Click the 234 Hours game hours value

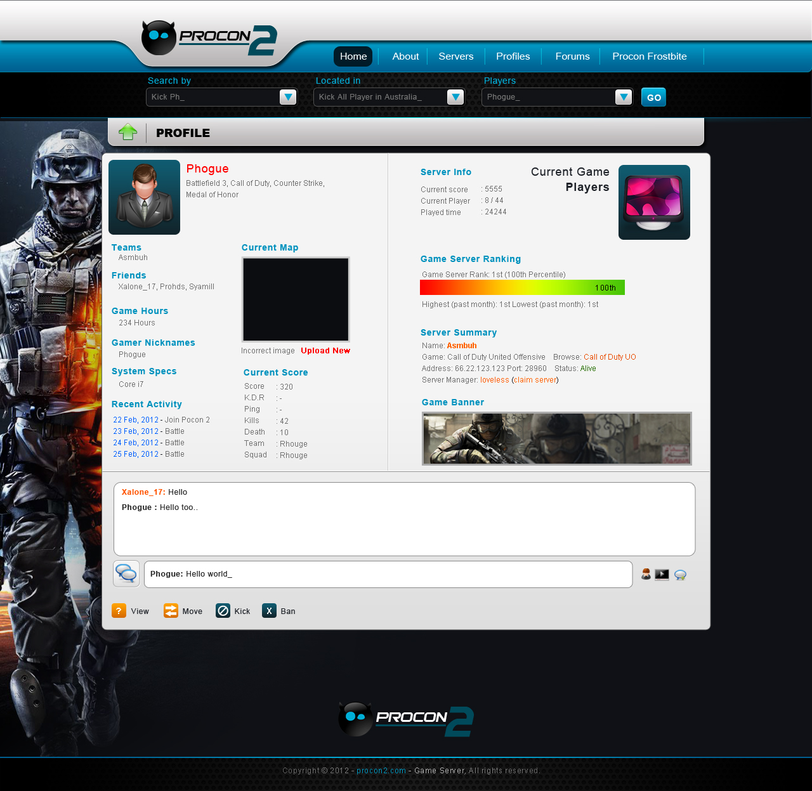[137, 323]
